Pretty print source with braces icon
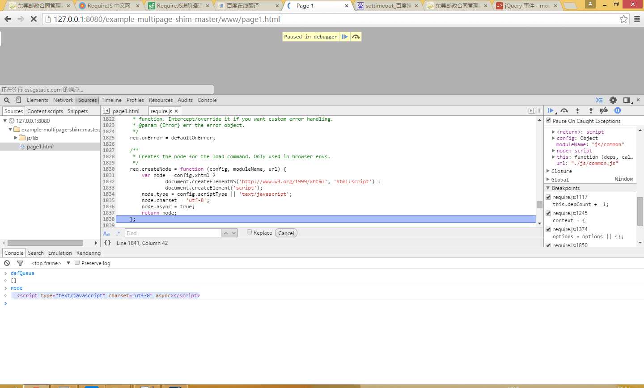644x388 pixels. (107, 243)
